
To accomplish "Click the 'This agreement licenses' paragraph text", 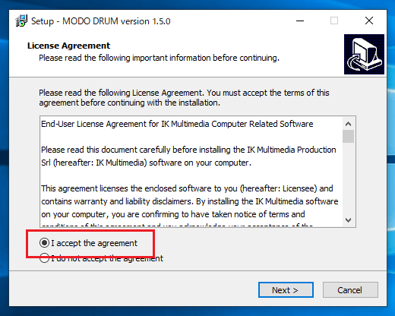I will 190,201.
